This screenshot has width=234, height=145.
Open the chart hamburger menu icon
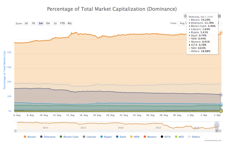[x=220, y=16]
